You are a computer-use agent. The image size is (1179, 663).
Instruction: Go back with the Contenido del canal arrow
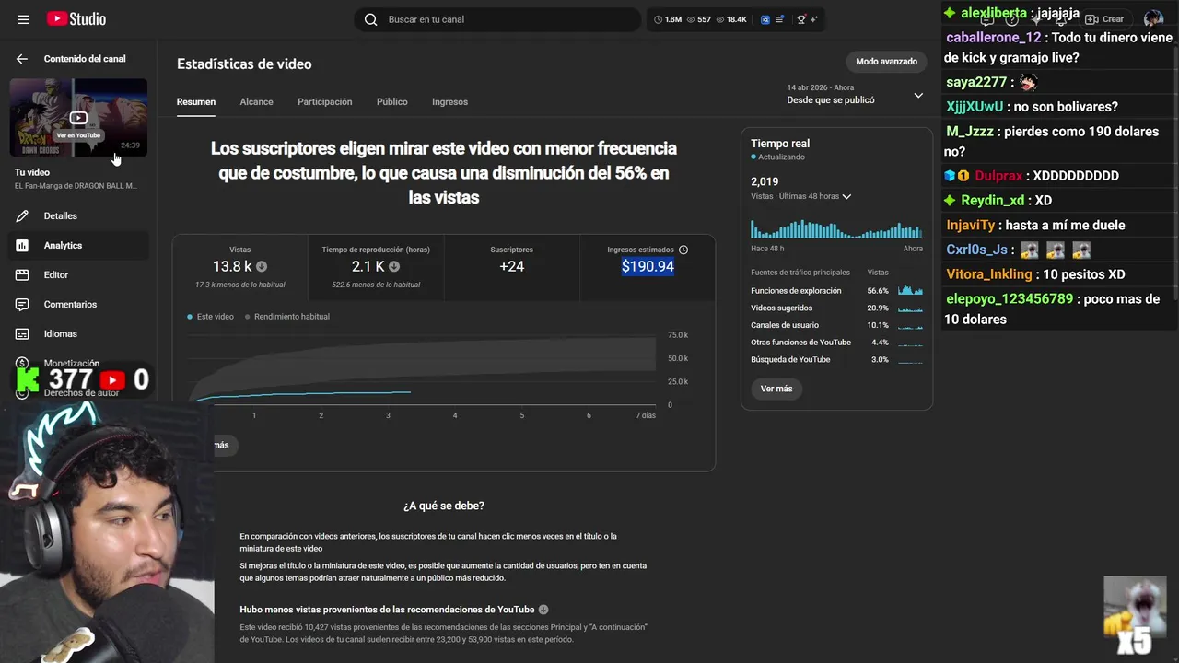pos(22,59)
